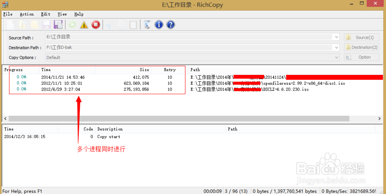Click the horizontal scrollbar thumb
This screenshot has width=386, height=194.
pos(179,118)
